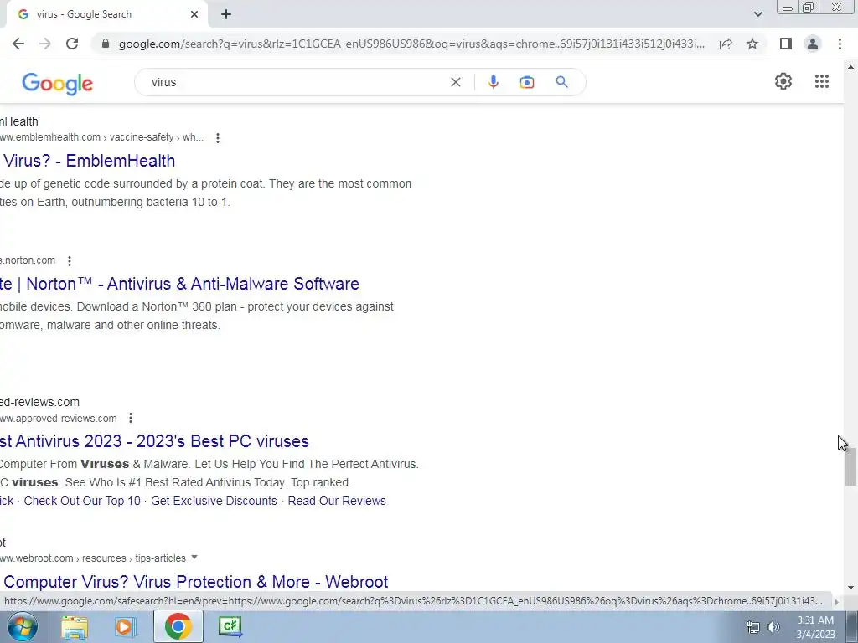Clear the search box text
The width and height of the screenshot is (858, 643).
pyautogui.click(x=455, y=82)
